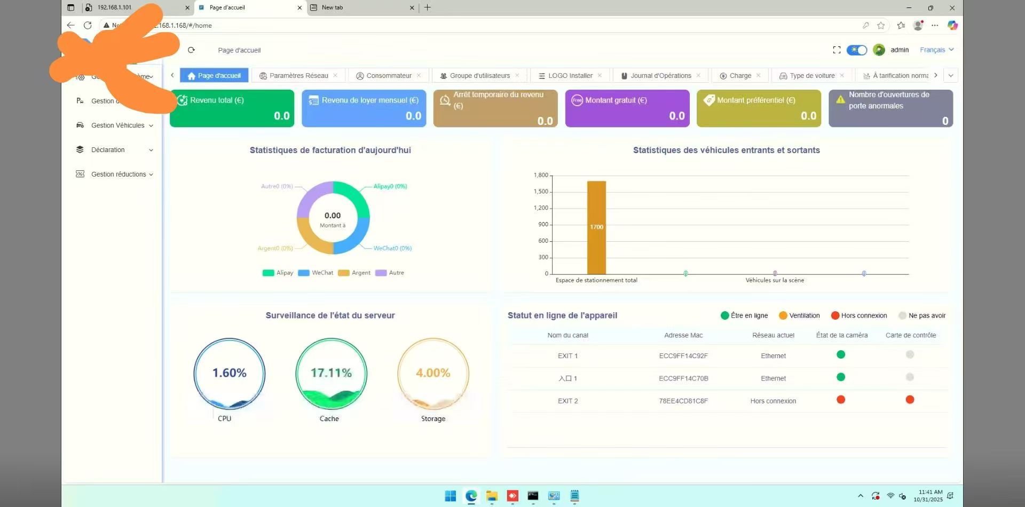1025x507 pixels.
Task: Open Microsoft Edge from the taskbar
Action: pyautogui.click(x=471, y=496)
